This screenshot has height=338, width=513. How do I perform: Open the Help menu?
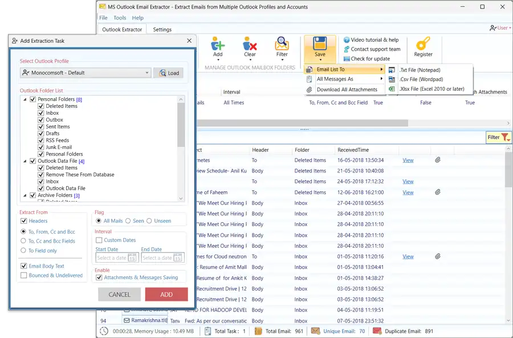(138, 18)
